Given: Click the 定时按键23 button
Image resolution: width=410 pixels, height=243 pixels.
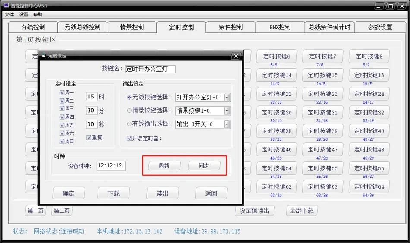Looking at the screenshot, I should tap(323, 94).
